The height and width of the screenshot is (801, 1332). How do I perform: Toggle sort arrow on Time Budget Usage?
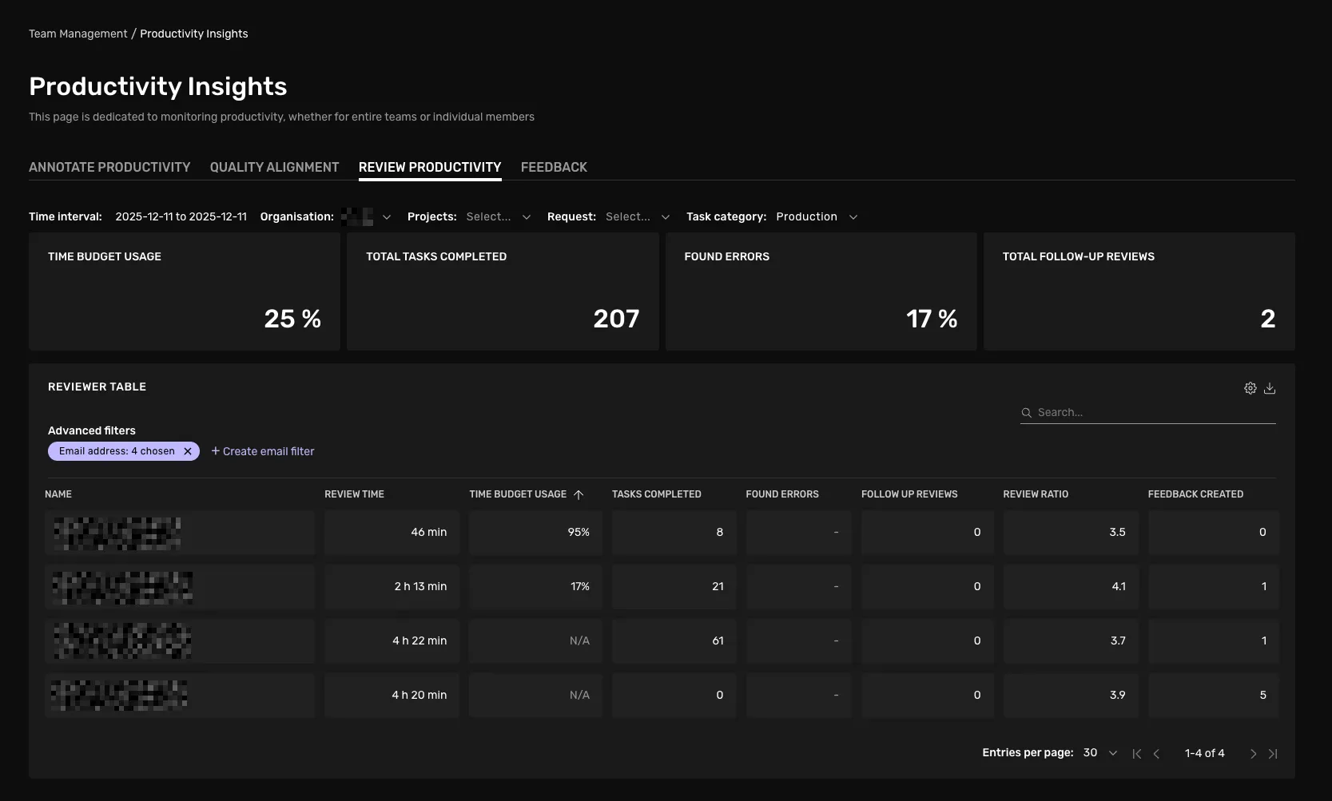[x=579, y=494]
